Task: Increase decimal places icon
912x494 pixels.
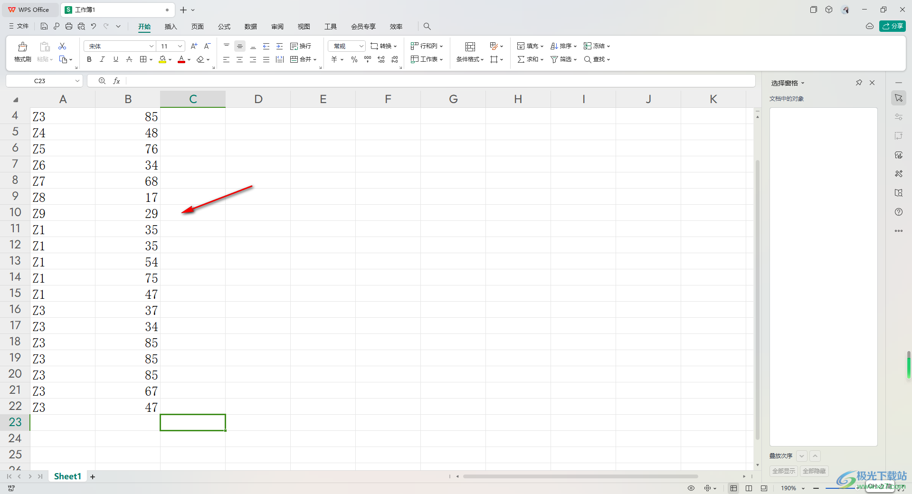Action: click(381, 59)
